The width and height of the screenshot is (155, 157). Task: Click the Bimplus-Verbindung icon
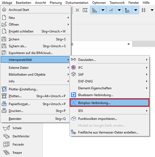click(x=74, y=103)
